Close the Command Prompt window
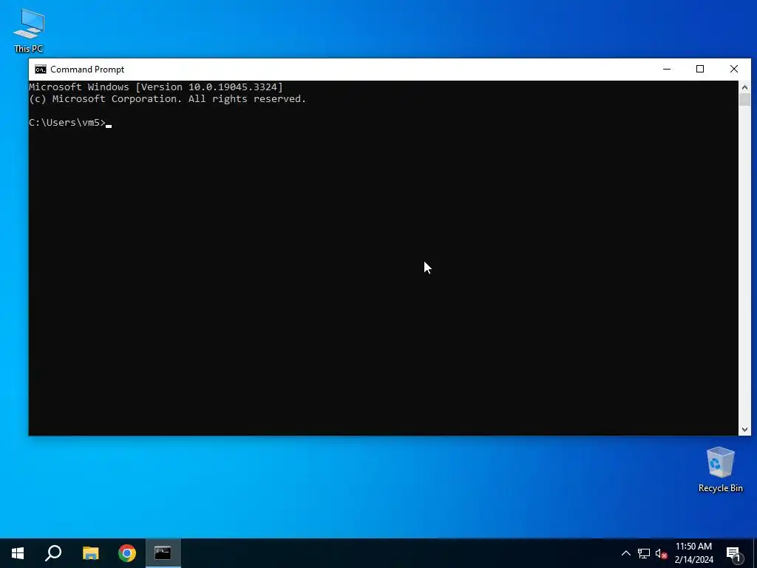This screenshot has height=568, width=757. click(x=734, y=69)
